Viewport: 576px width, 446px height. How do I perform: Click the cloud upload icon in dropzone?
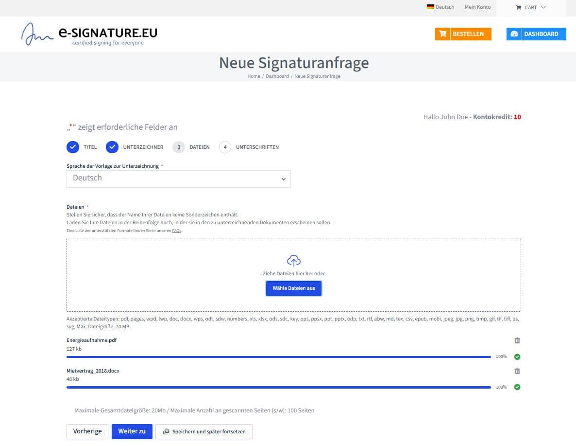coord(294,260)
